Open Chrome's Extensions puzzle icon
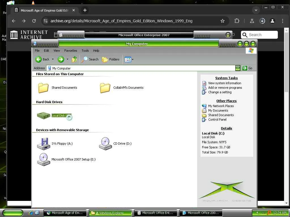Viewport: 290px width, 217px height. point(237,21)
